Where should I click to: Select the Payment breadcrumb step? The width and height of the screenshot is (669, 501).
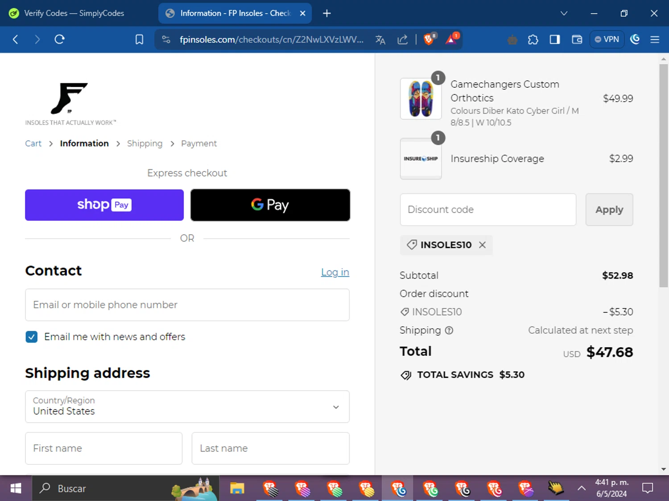click(x=199, y=143)
